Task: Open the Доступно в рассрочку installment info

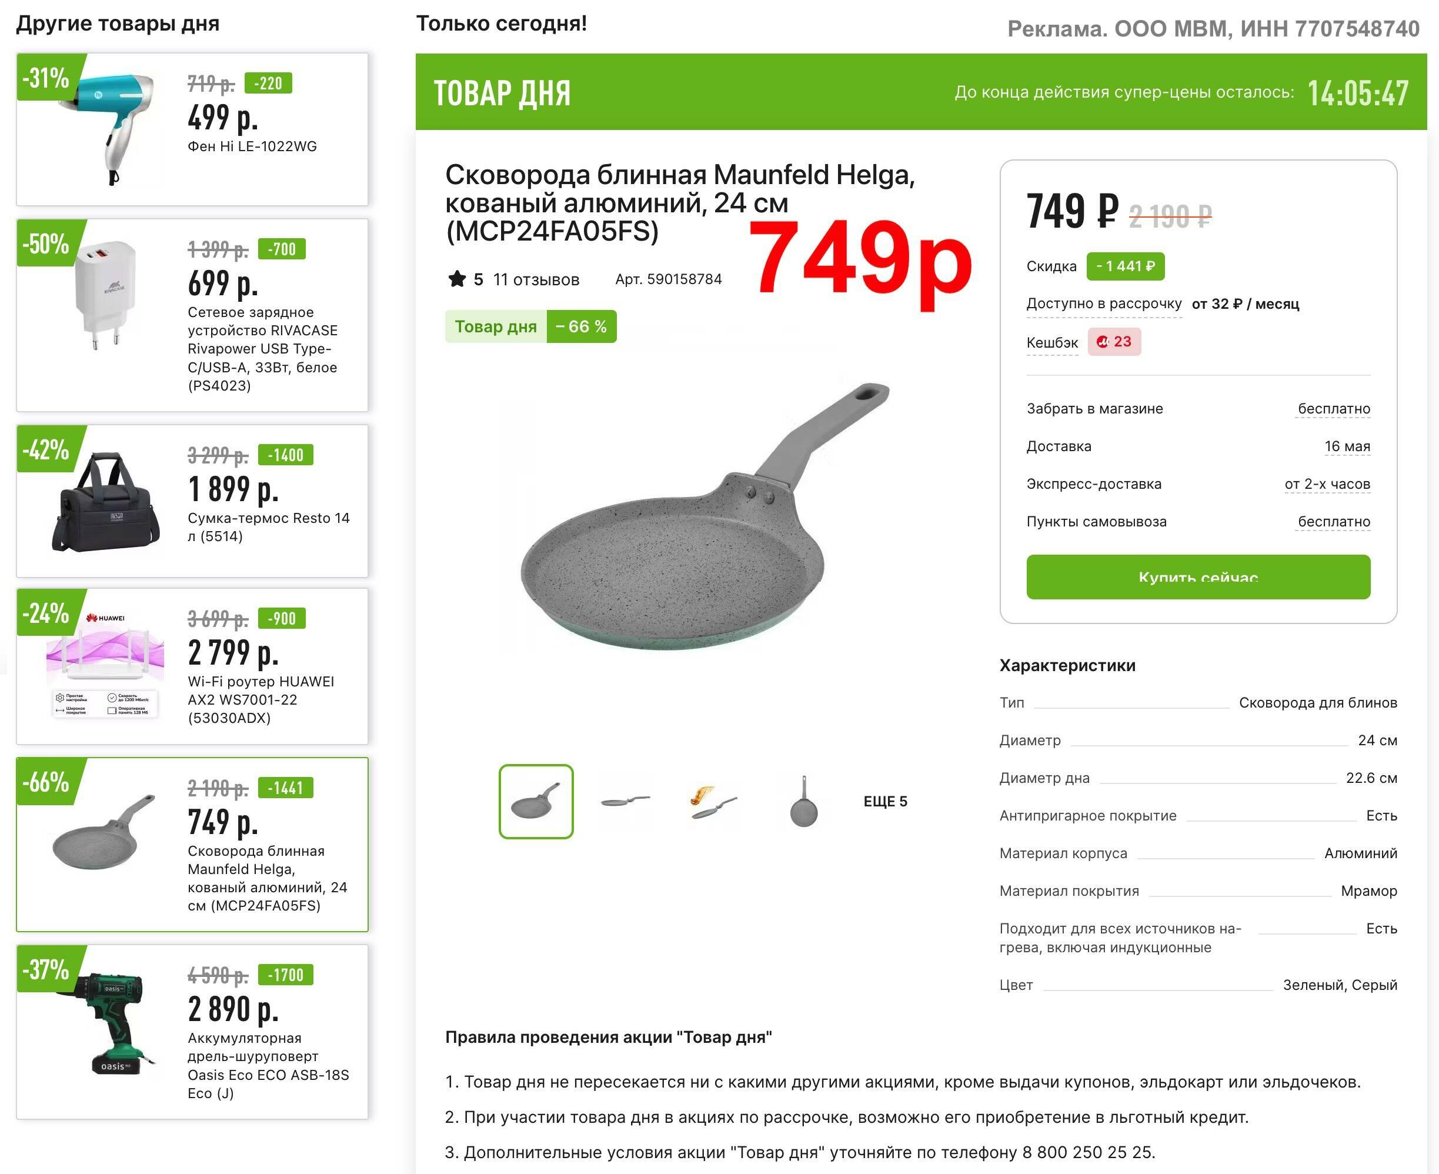Action: (x=1104, y=303)
